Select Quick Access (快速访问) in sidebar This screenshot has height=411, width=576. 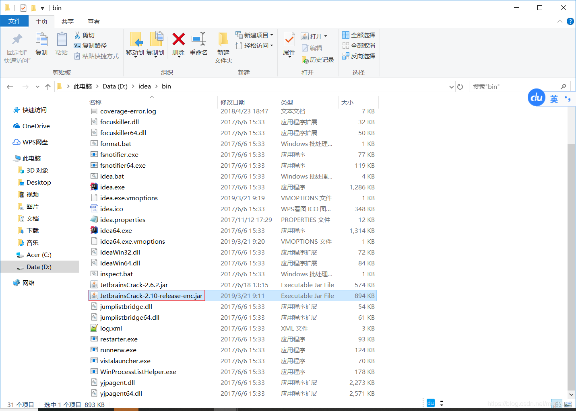[x=34, y=110]
